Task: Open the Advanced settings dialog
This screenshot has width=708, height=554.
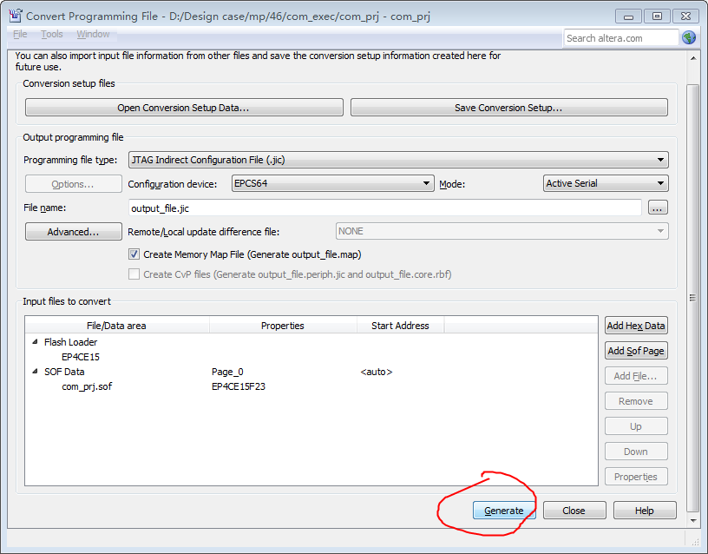Action: click(x=73, y=231)
